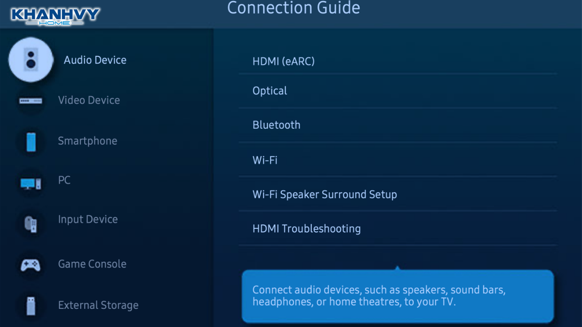Open the Game Console controller icon
Image resolution: width=582 pixels, height=327 pixels.
coord(31,265)
